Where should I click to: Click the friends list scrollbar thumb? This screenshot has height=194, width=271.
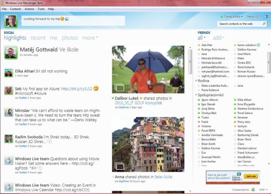tap(269, 63)
